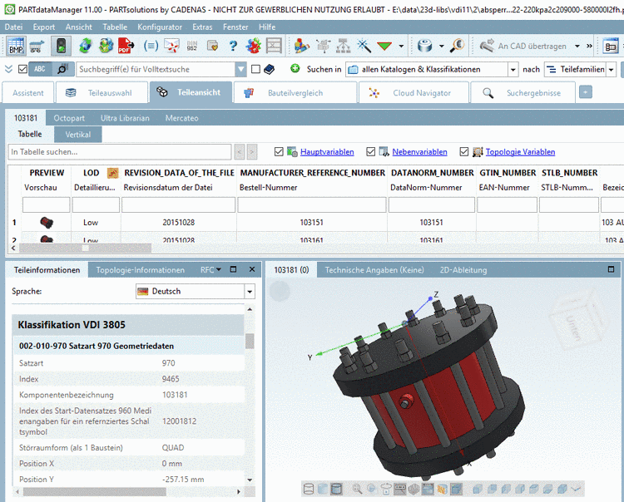Click Teileinformationen vertical scrollbar thumb
The height and width of the screenshot is (502, 624).
(250, 341)
